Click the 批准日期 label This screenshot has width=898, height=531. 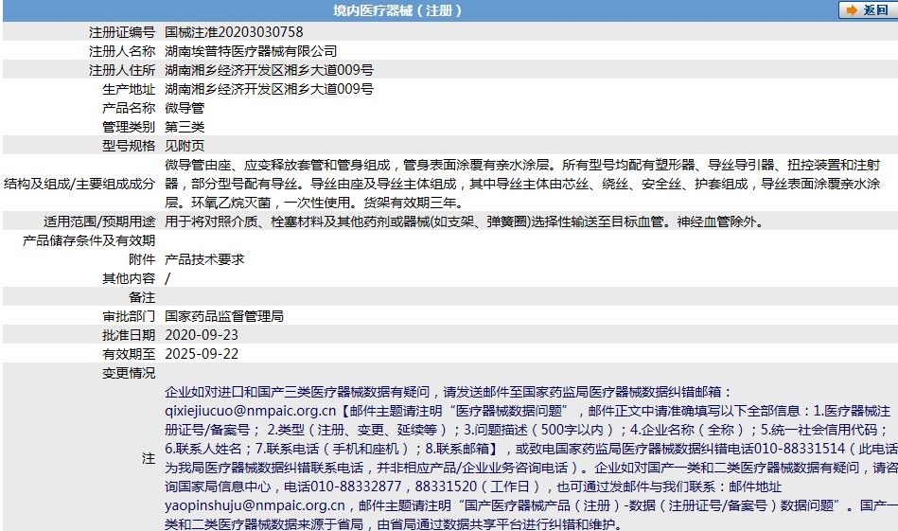tap(129, 334)
